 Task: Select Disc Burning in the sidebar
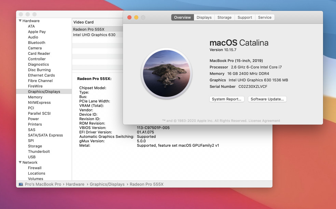tap(39, 70)
